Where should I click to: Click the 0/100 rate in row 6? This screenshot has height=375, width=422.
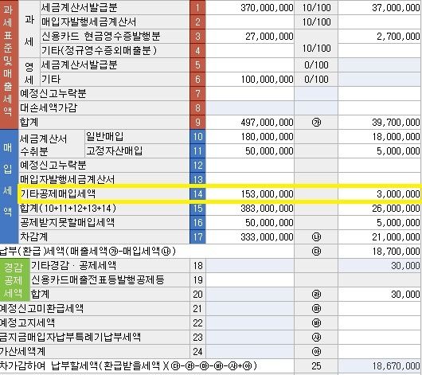pyautogui.click(x=316, y=79)
